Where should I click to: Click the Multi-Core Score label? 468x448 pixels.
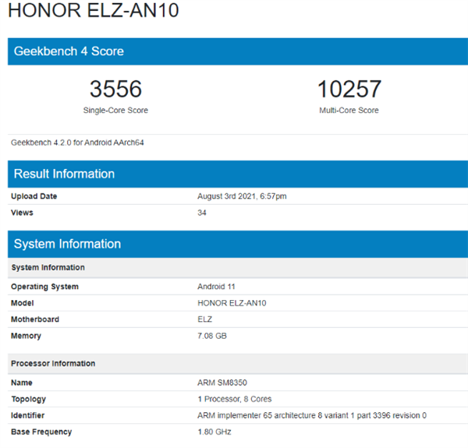pyautogui.click(x=349, y=111)
